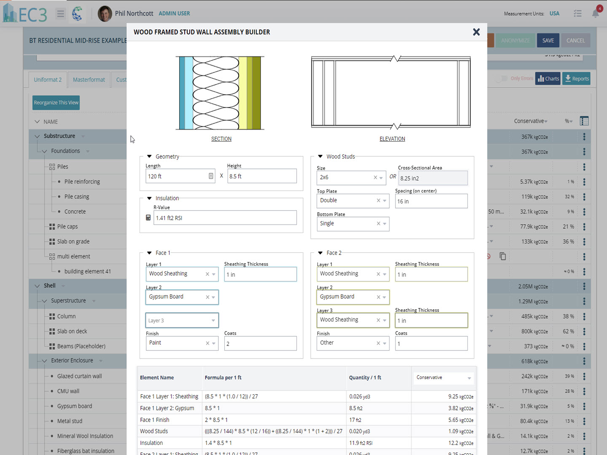Screen dimensions: 607x455
Task: Open the Conservative dropdown in results table
Action: [443, 378]
